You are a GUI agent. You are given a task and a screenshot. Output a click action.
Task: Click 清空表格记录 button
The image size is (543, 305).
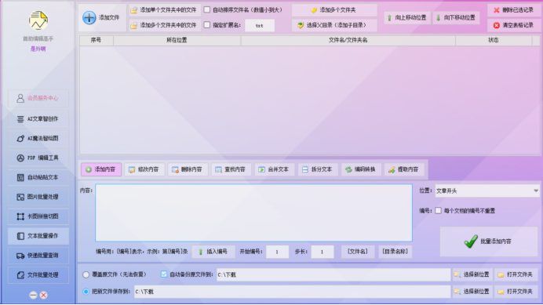pyautogui.click(x=514, y=25)
